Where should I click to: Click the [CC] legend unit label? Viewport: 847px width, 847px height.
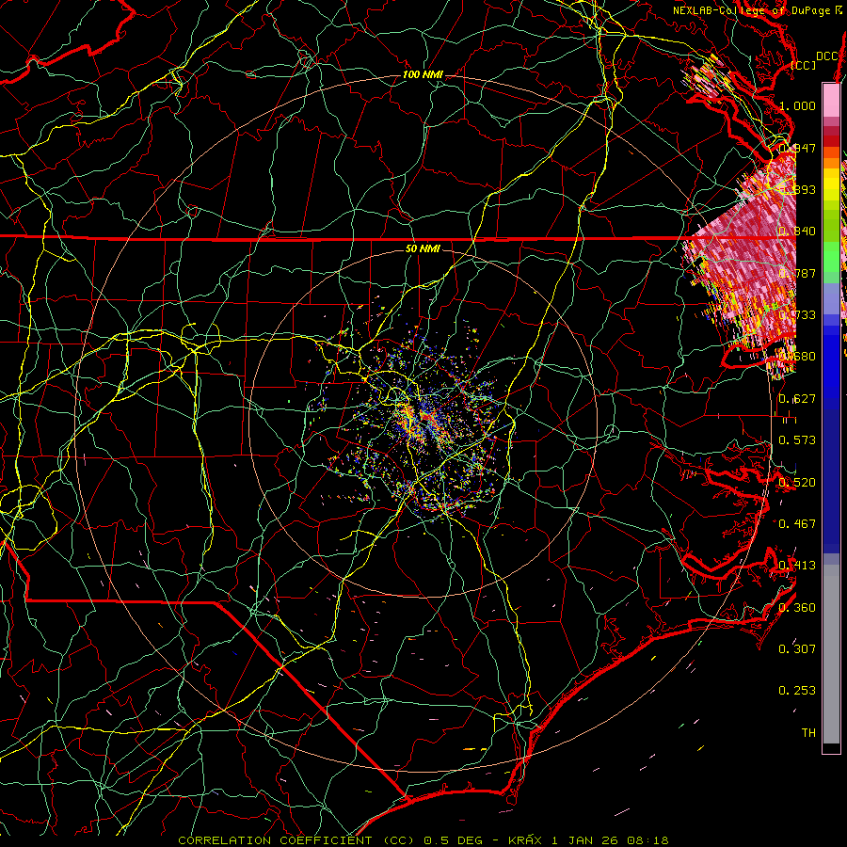803,65
